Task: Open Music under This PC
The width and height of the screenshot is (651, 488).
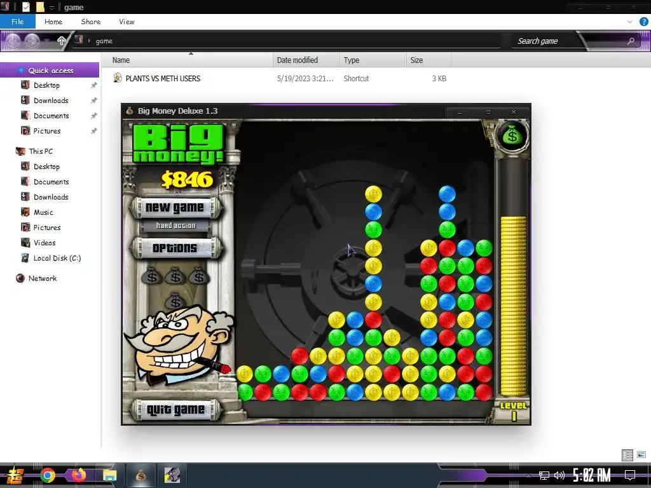Action: [x=43, y=212]
